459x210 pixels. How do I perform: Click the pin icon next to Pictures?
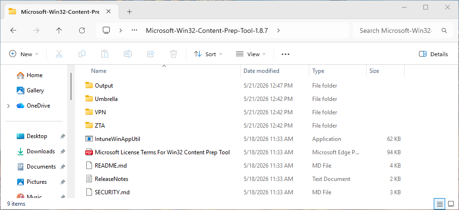(x=62, y=182)
